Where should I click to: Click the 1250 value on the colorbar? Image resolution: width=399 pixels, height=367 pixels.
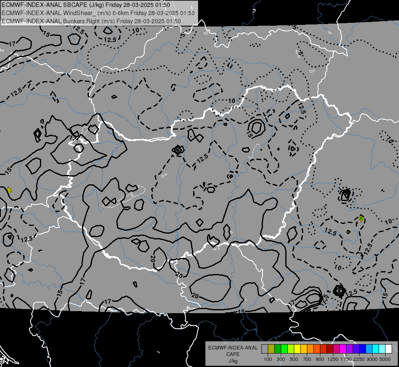[x=333, y=359]
